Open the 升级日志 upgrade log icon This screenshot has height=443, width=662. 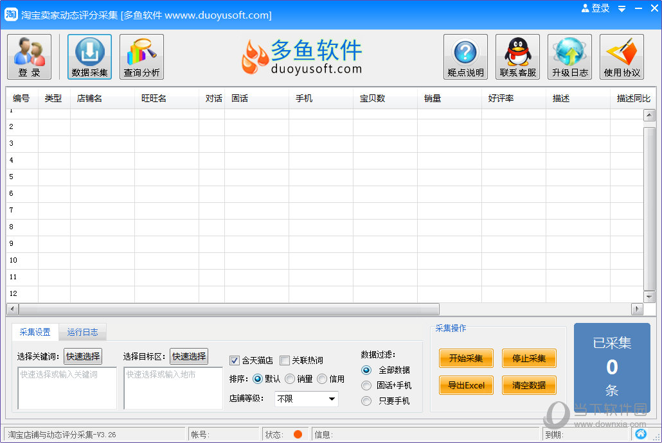tap(569, 57)
